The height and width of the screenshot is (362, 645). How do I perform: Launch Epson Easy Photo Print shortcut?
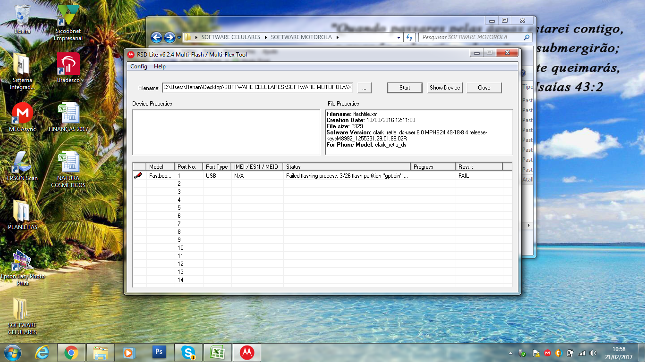point(22,267)
